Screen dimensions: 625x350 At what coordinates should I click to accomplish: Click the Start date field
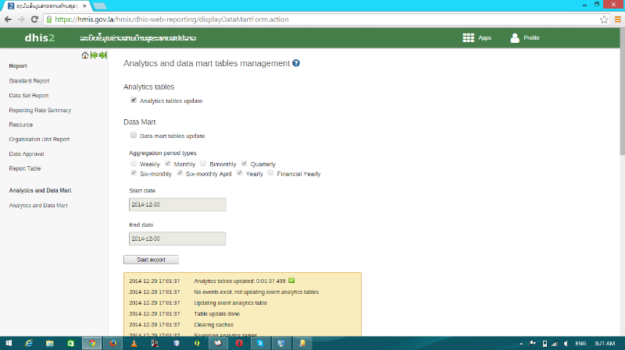point(177,204)
